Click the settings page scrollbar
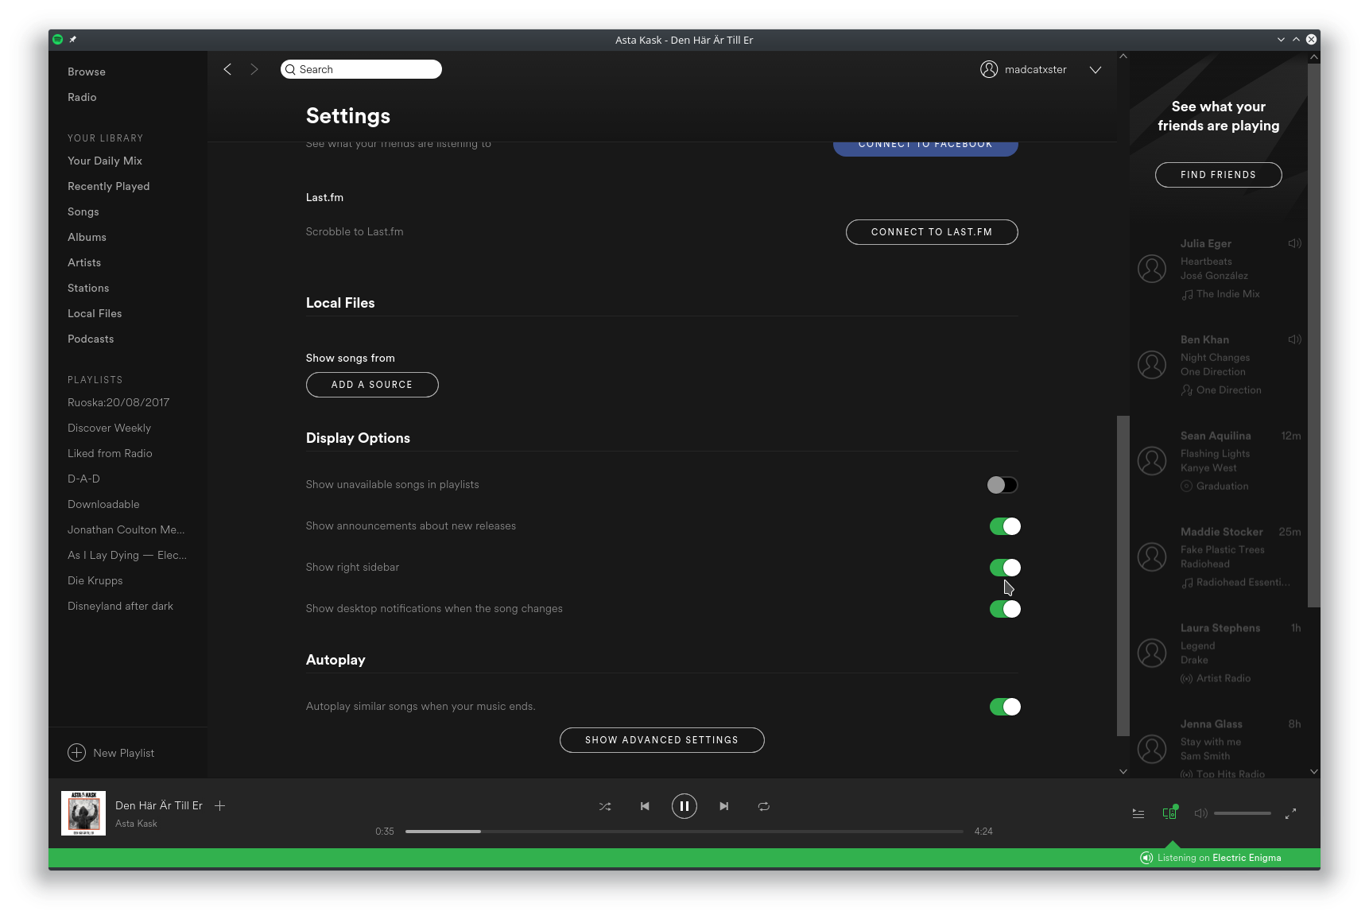1369x919 pixels. pos(1123,576)
